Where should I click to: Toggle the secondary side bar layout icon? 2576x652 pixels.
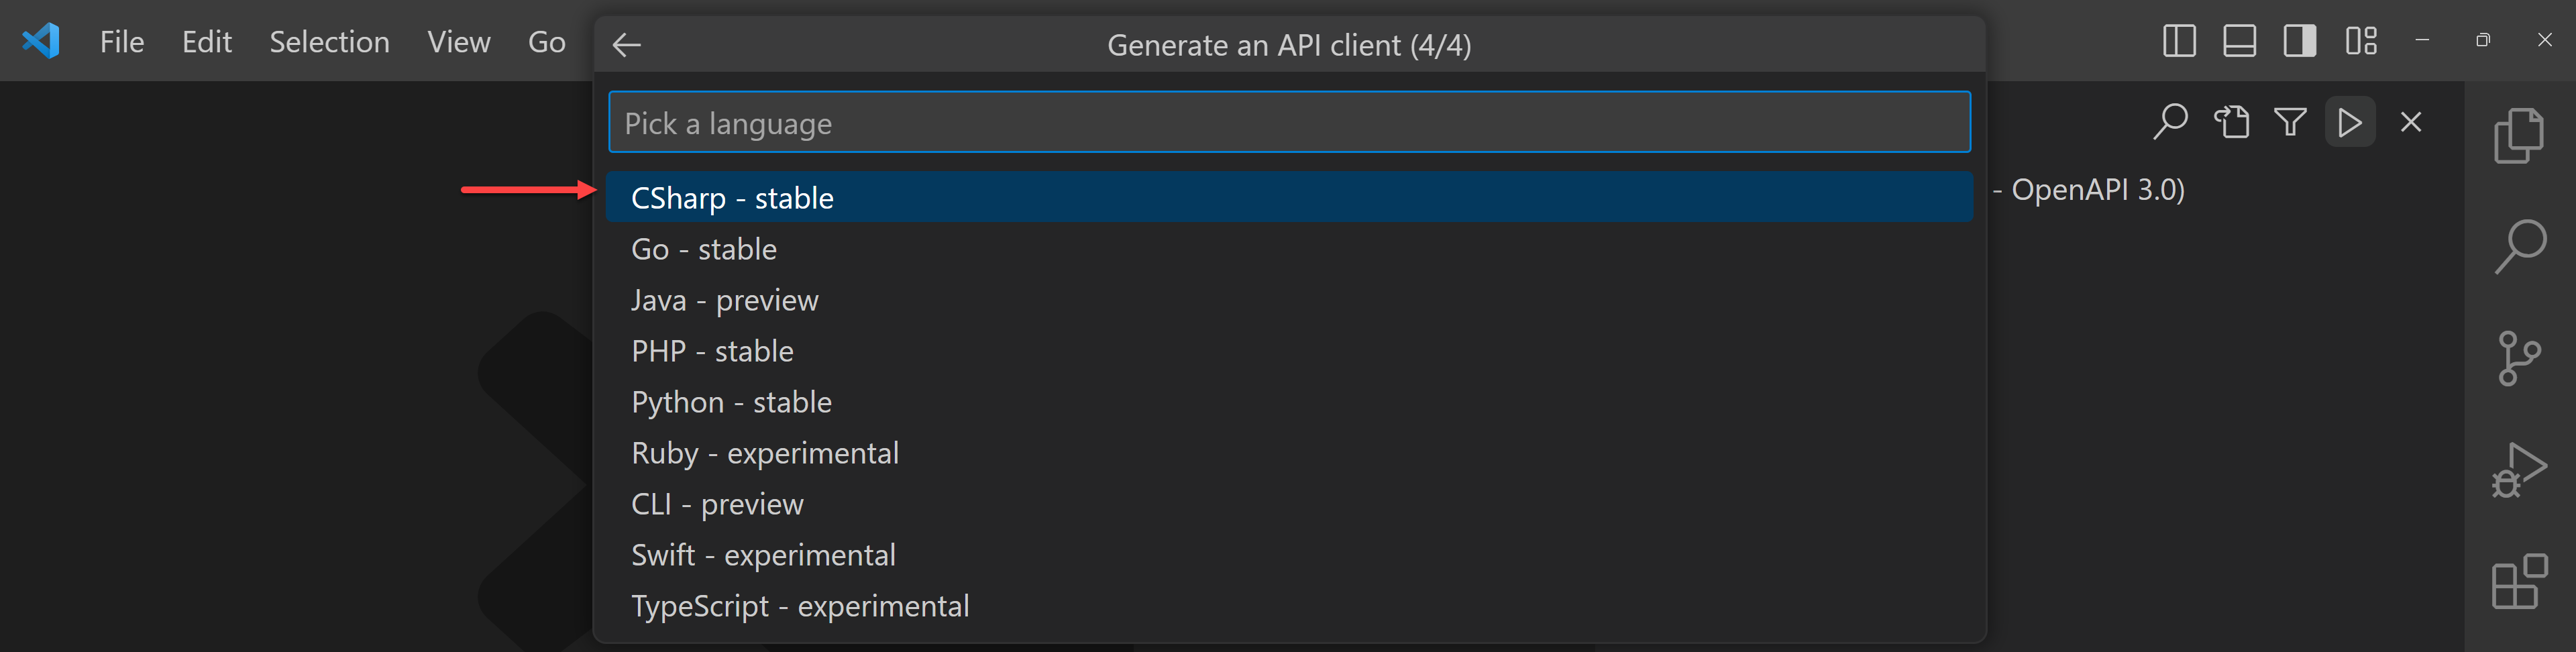pos(2299,41)
